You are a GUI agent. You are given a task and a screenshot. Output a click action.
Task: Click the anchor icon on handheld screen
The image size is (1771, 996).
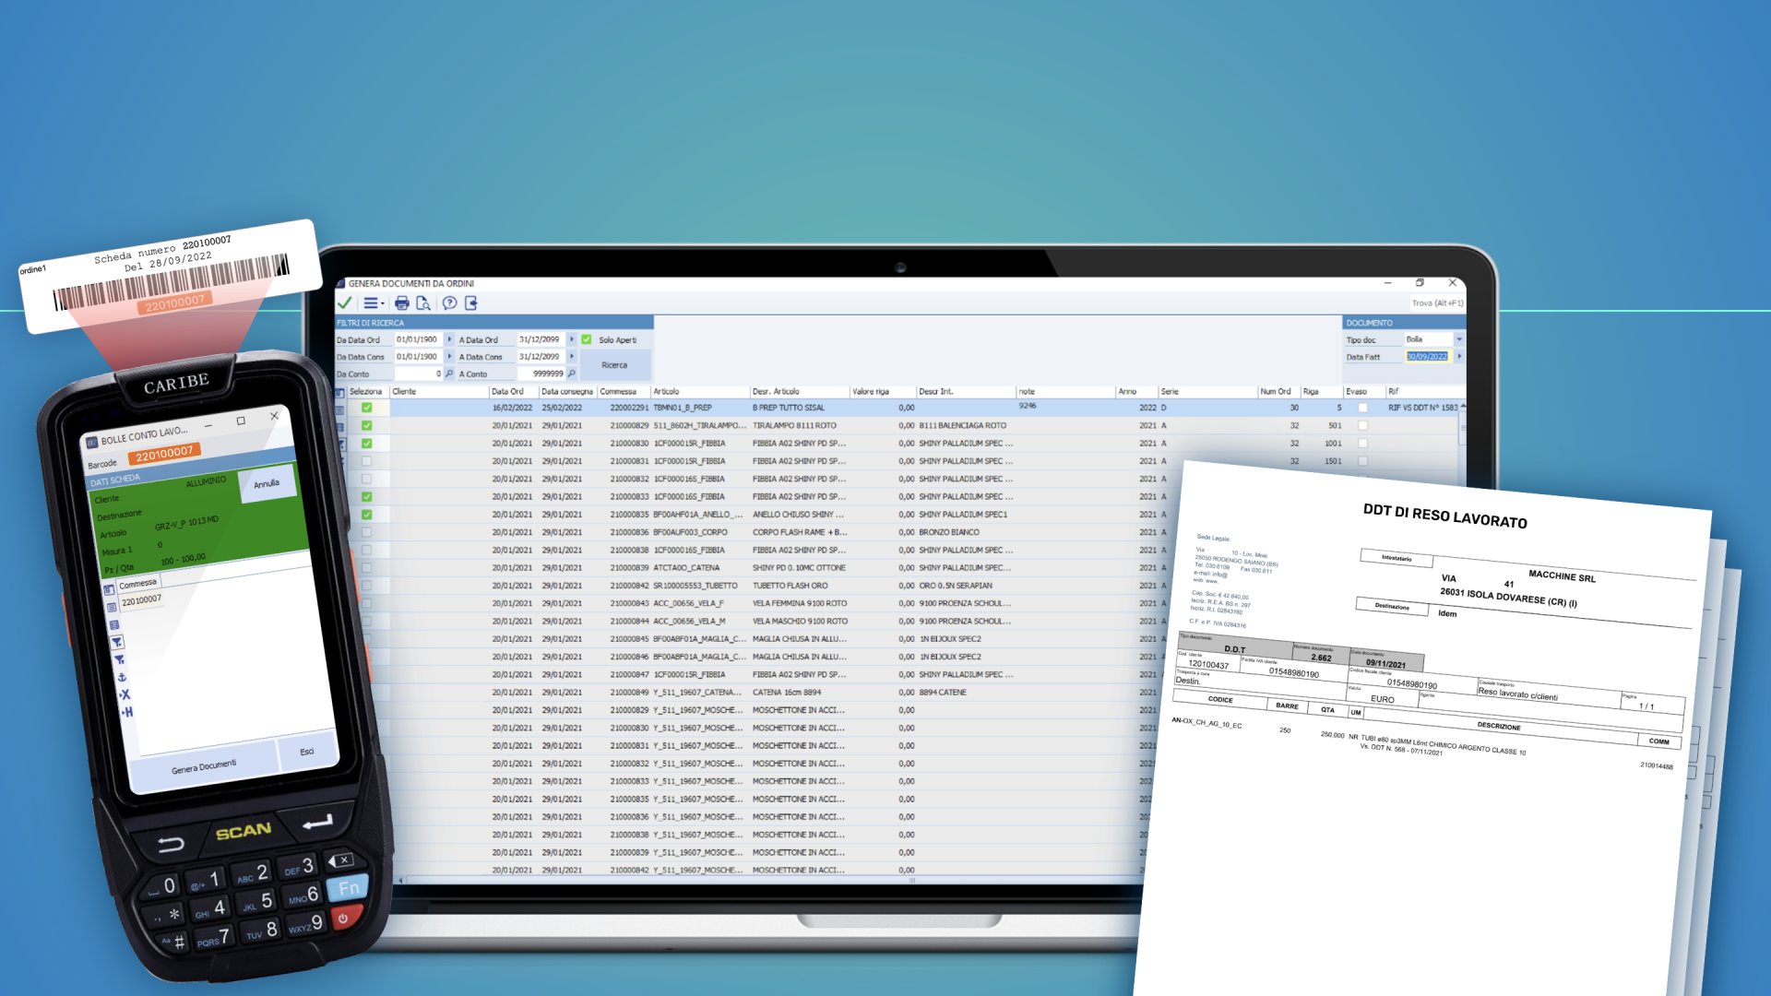pos(122,677)
